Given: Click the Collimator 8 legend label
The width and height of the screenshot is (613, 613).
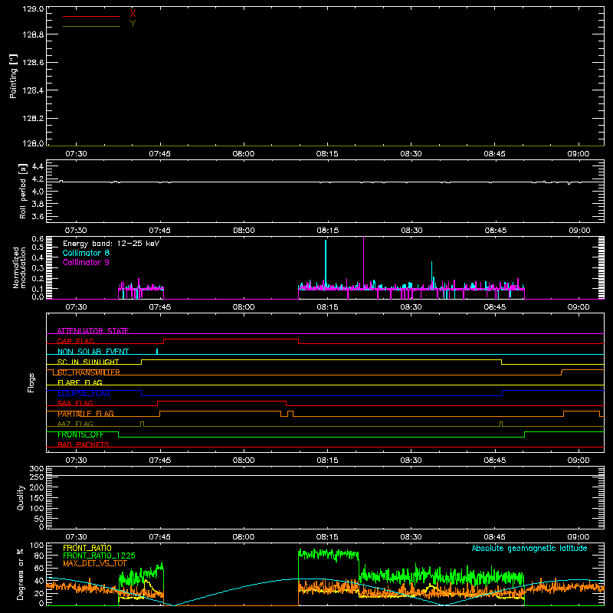Looking at the screenshot, I should pos(86,253).
